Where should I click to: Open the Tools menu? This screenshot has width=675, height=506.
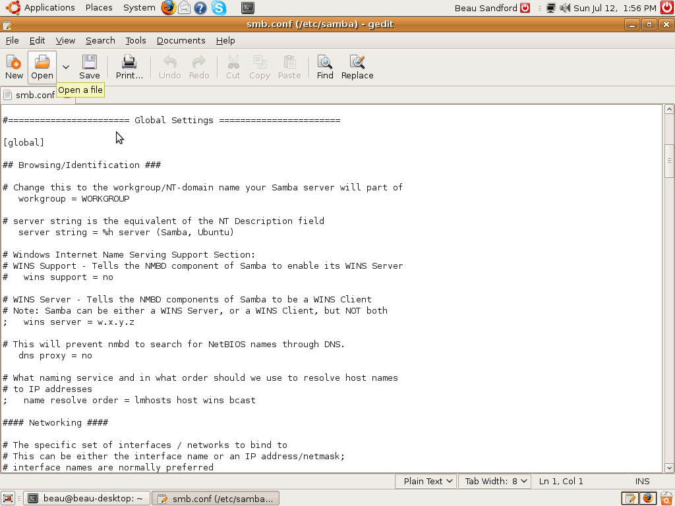(x=136, y=40)
